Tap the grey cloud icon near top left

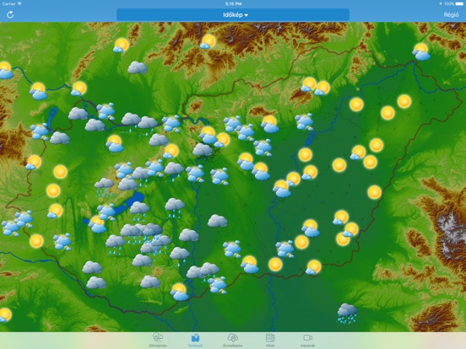pos(138,67)
